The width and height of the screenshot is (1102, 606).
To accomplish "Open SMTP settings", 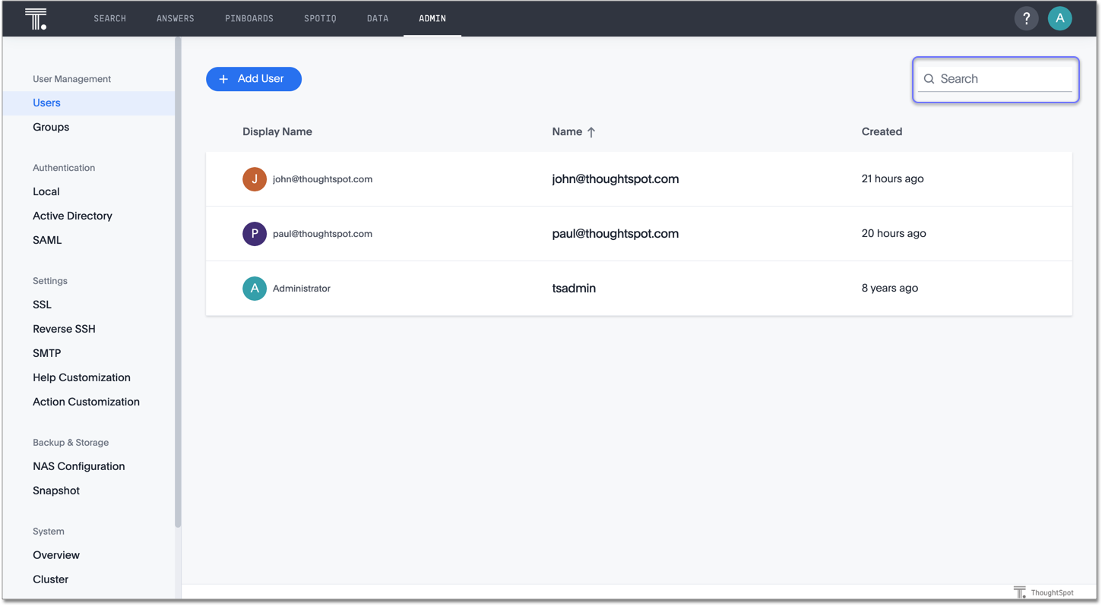I will click(47, 353).
